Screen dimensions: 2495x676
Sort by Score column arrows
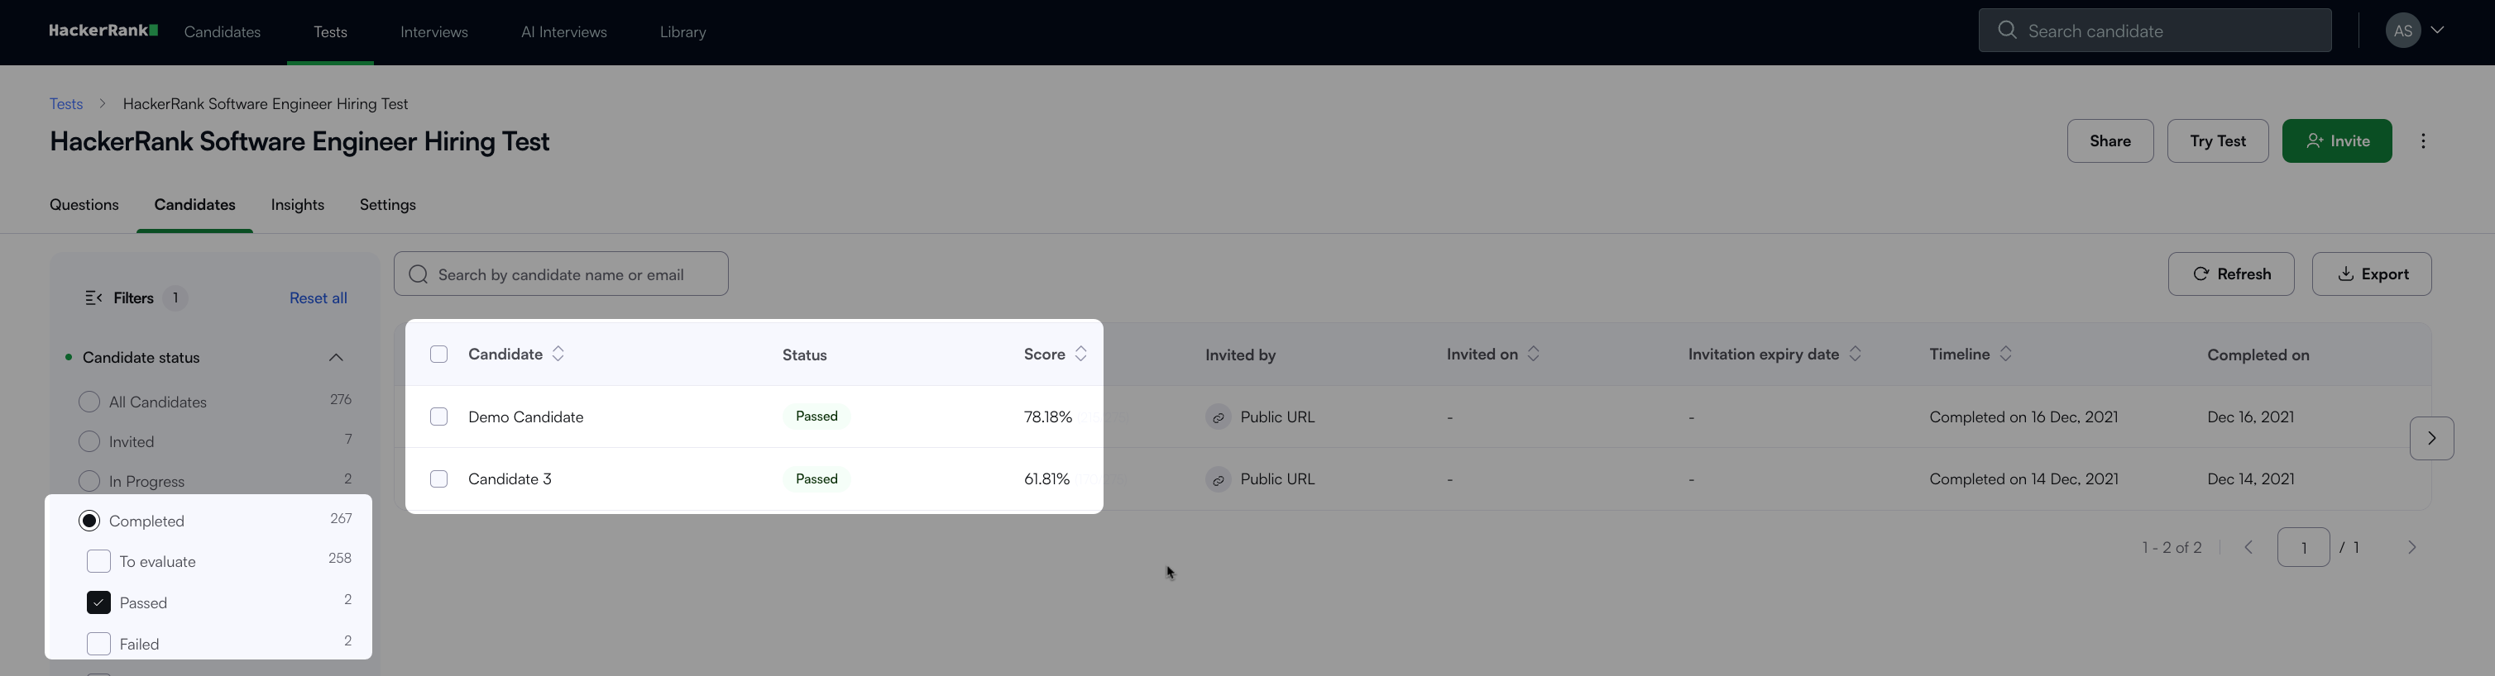tap(1081, 355)
